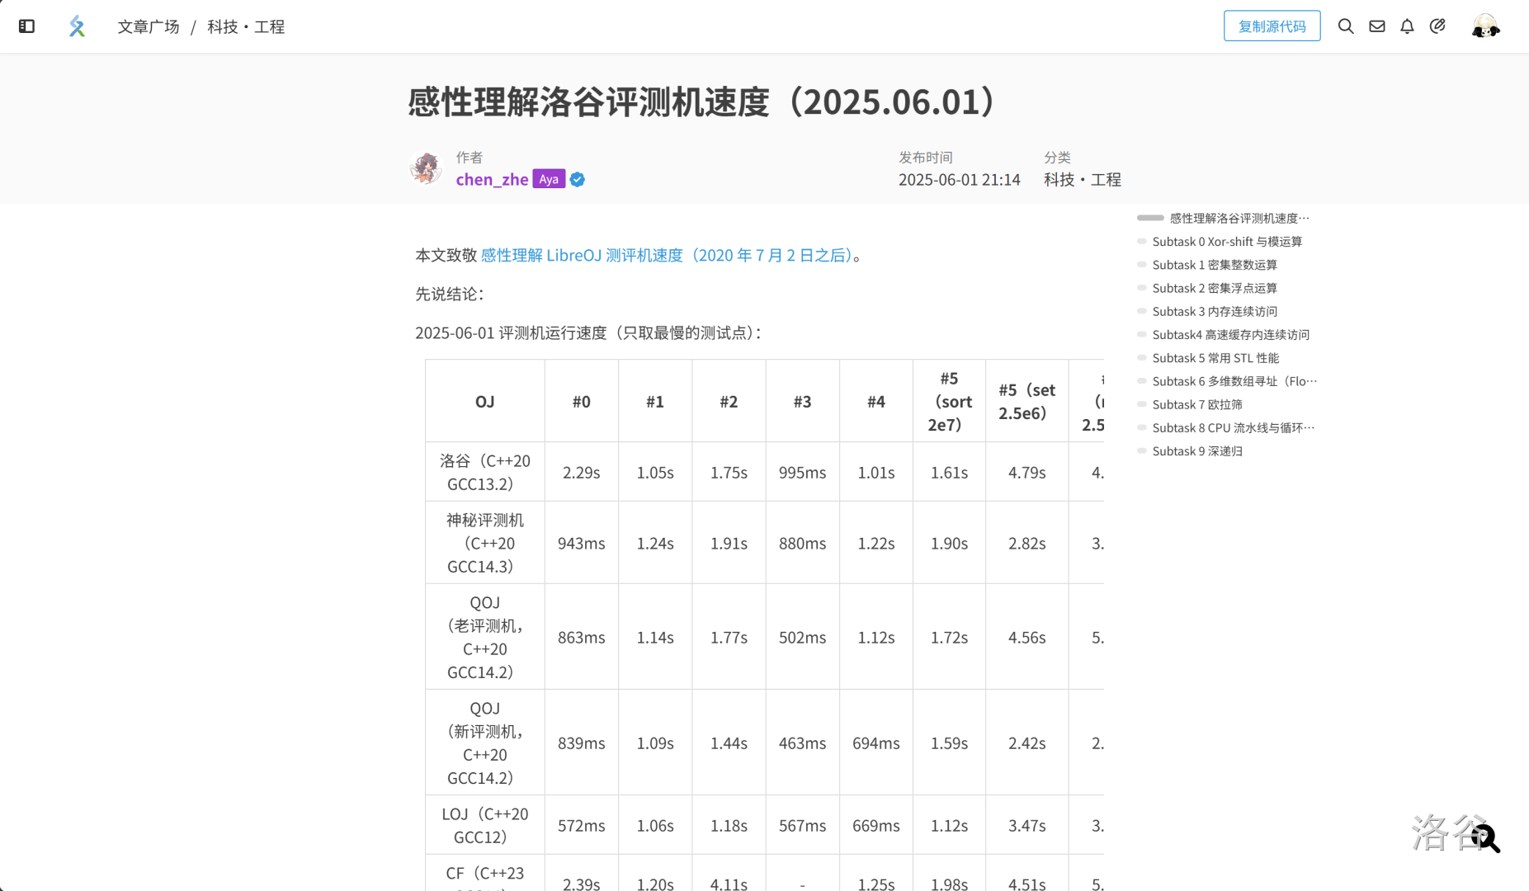Open the 科技·工程 breadcrumb category

246,27
